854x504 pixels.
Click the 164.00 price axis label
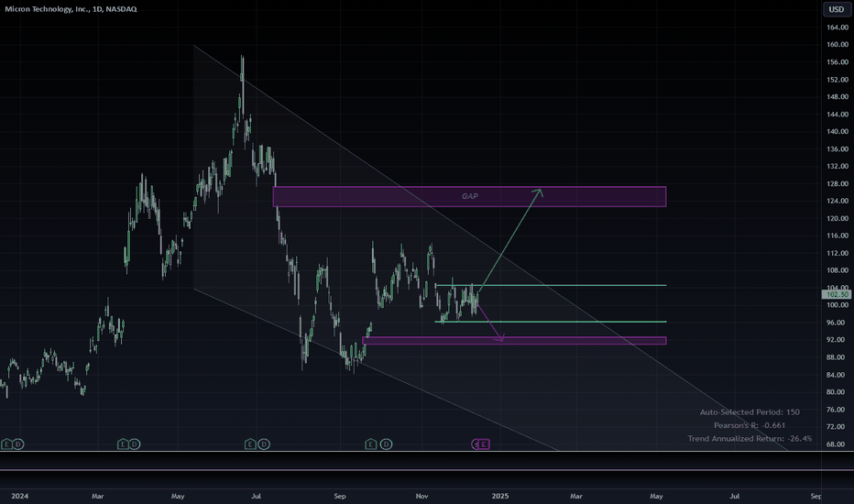tap(838, 27)
